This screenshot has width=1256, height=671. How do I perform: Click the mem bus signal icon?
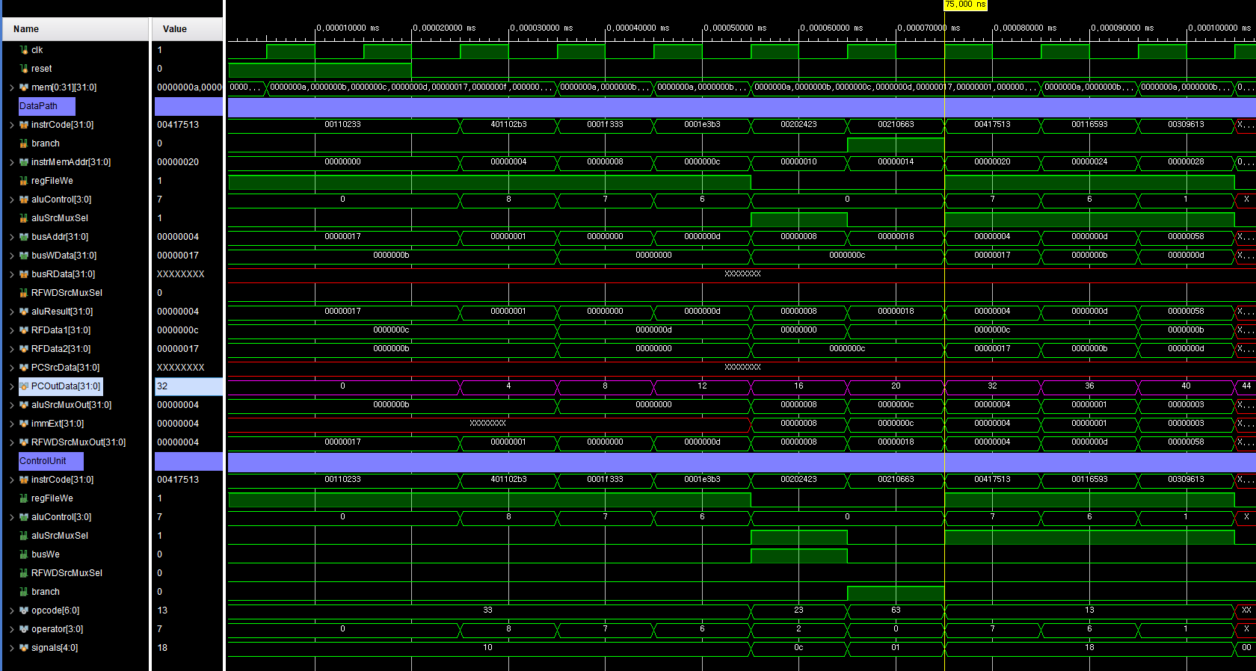pos(24,87)
